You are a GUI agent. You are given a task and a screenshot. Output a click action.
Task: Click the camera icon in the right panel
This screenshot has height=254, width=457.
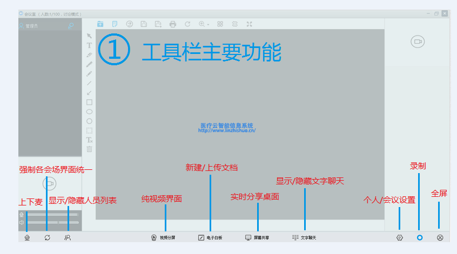pyautogui.click(x=418, y=42)
